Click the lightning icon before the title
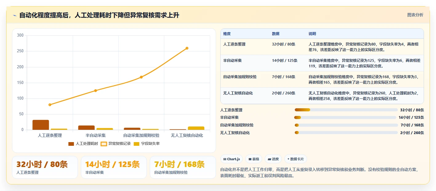 pyautogui.click(x=14, y=15)
